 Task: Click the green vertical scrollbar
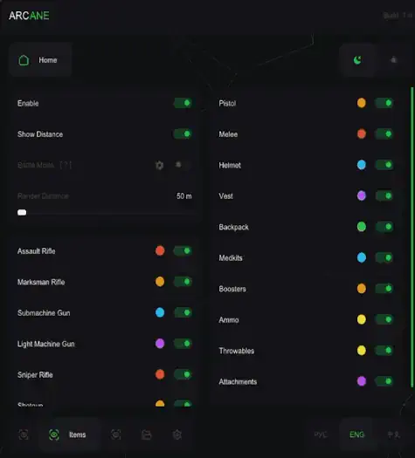[412, 237]
